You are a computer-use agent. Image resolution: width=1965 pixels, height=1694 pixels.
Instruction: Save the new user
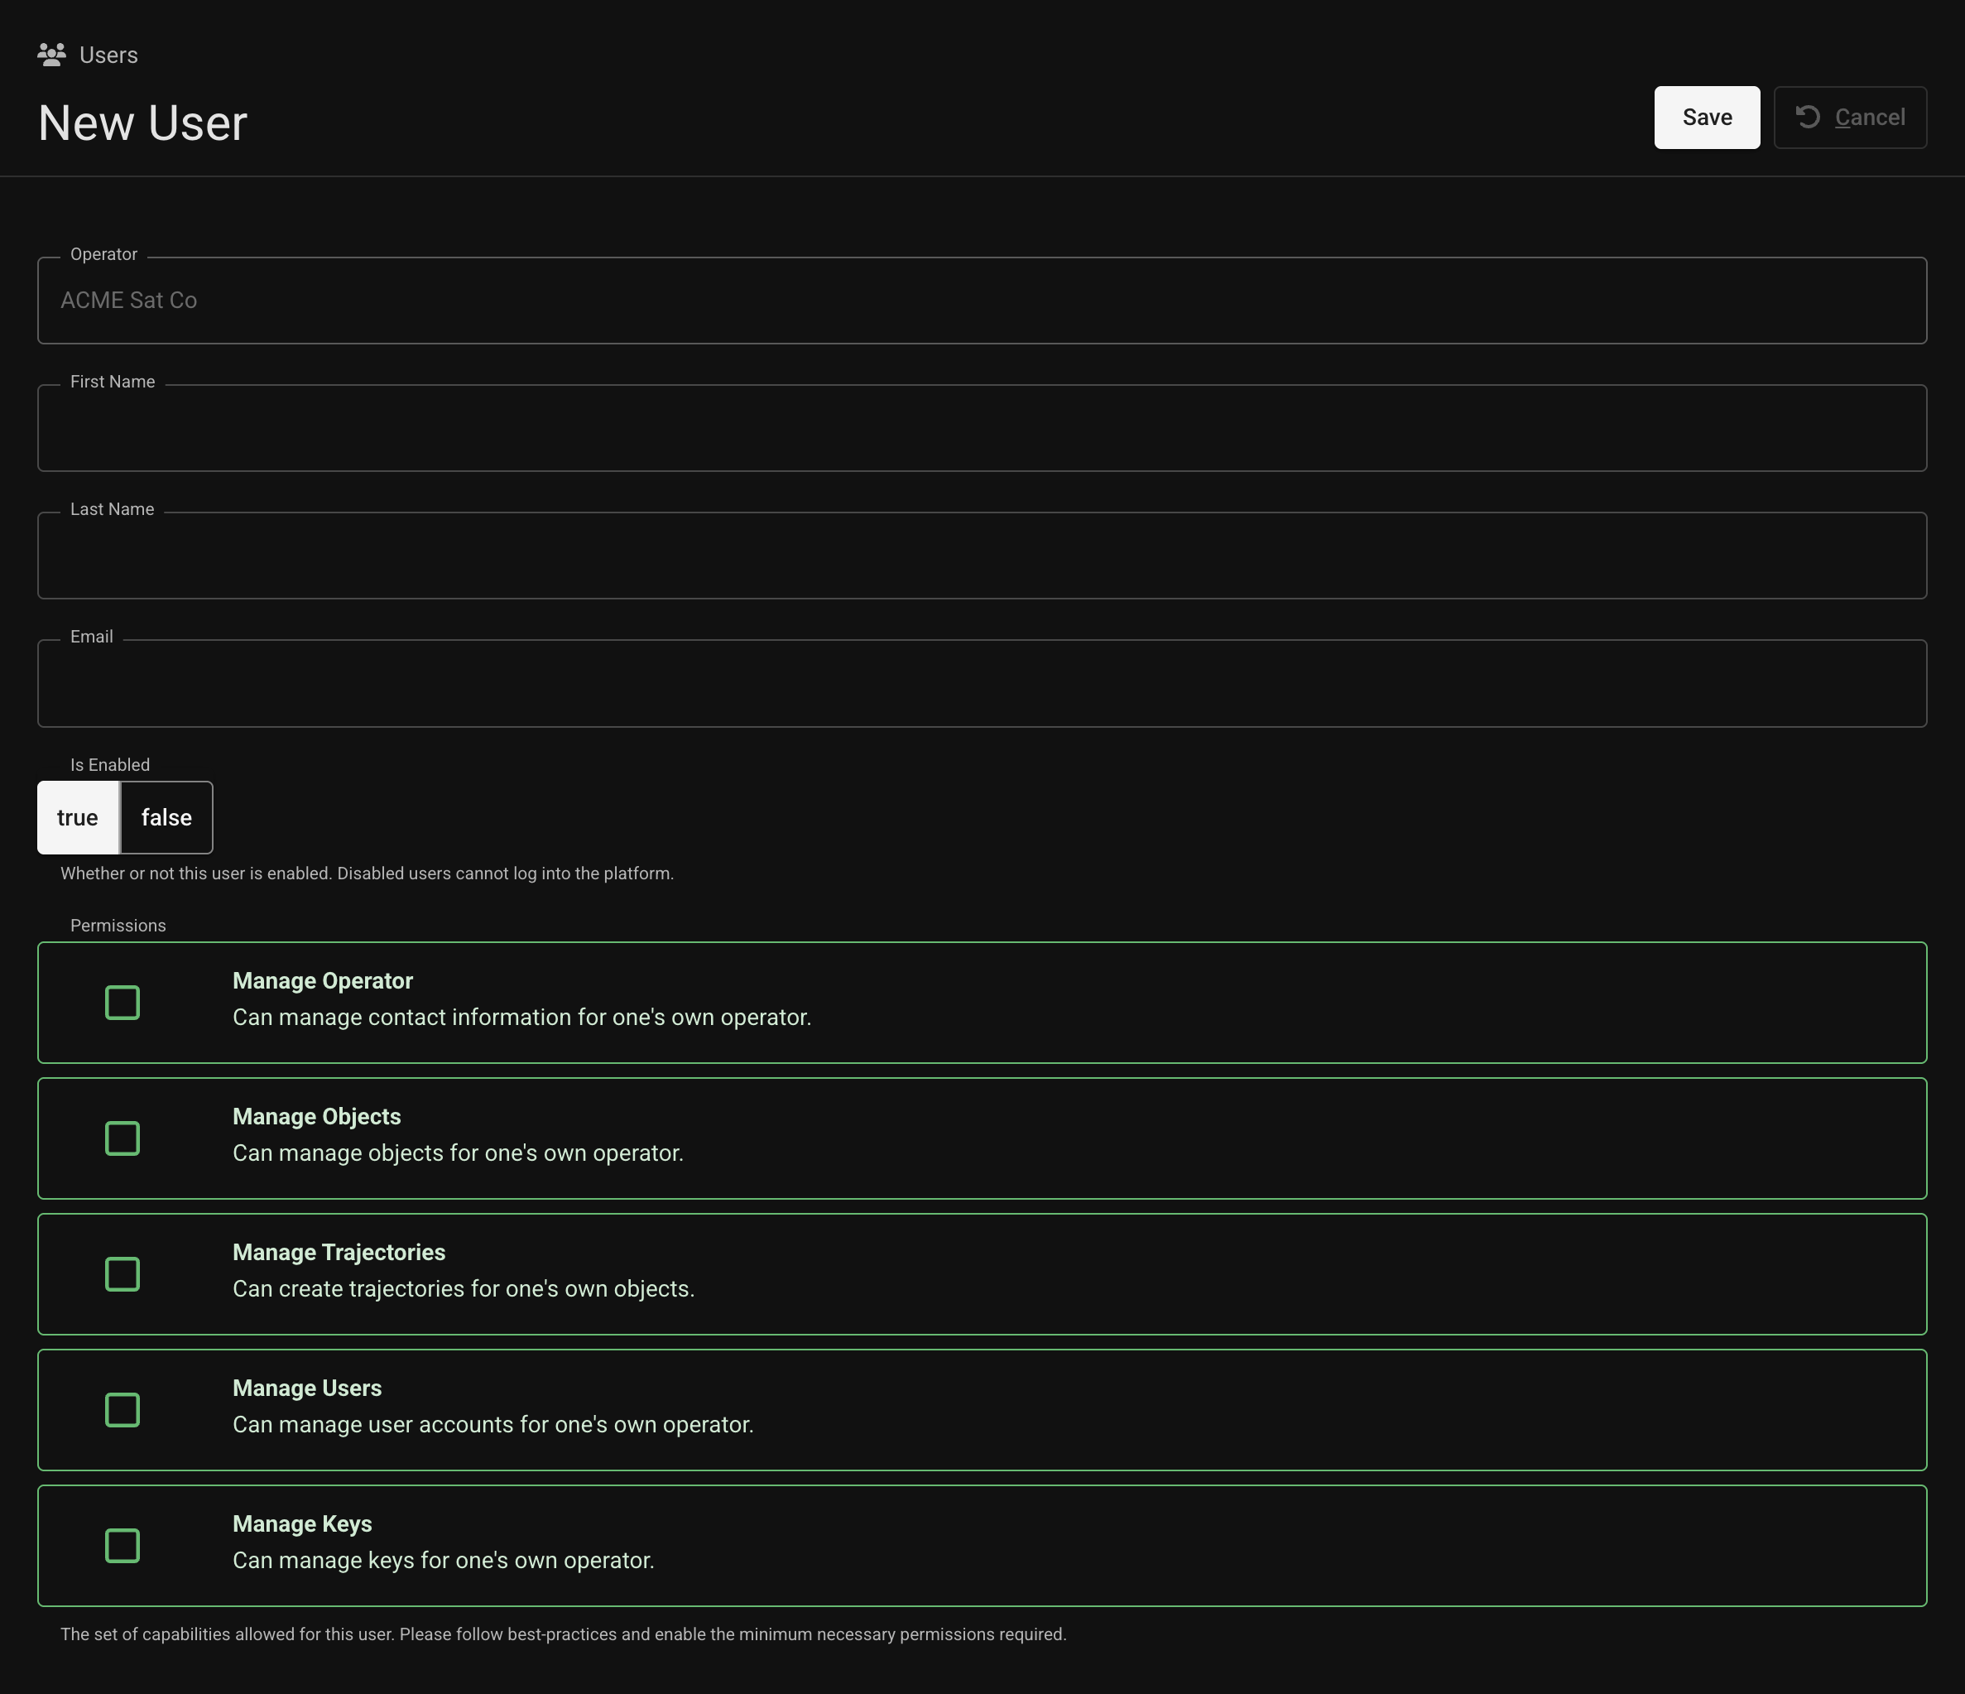point(1707,118)
